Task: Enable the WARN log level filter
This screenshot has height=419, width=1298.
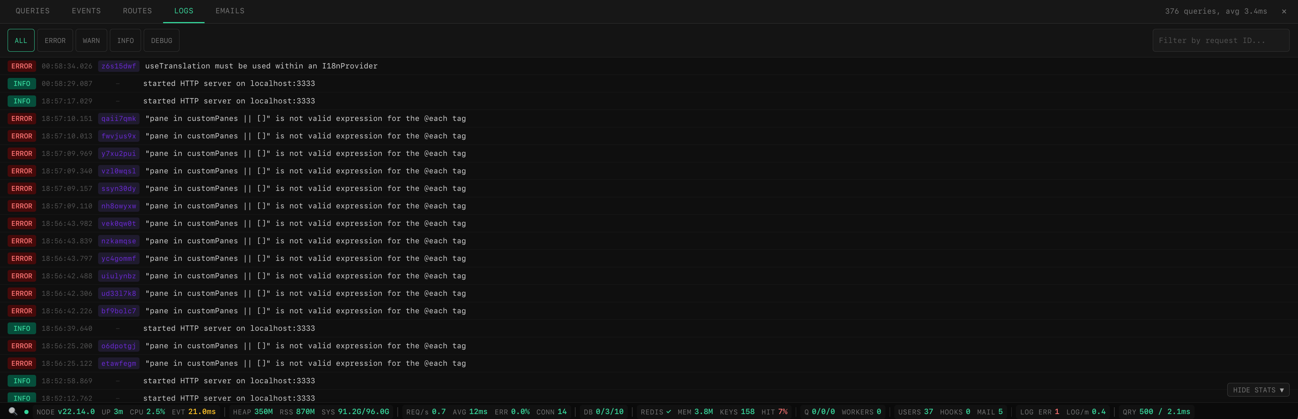Action: tap(91, 40)
